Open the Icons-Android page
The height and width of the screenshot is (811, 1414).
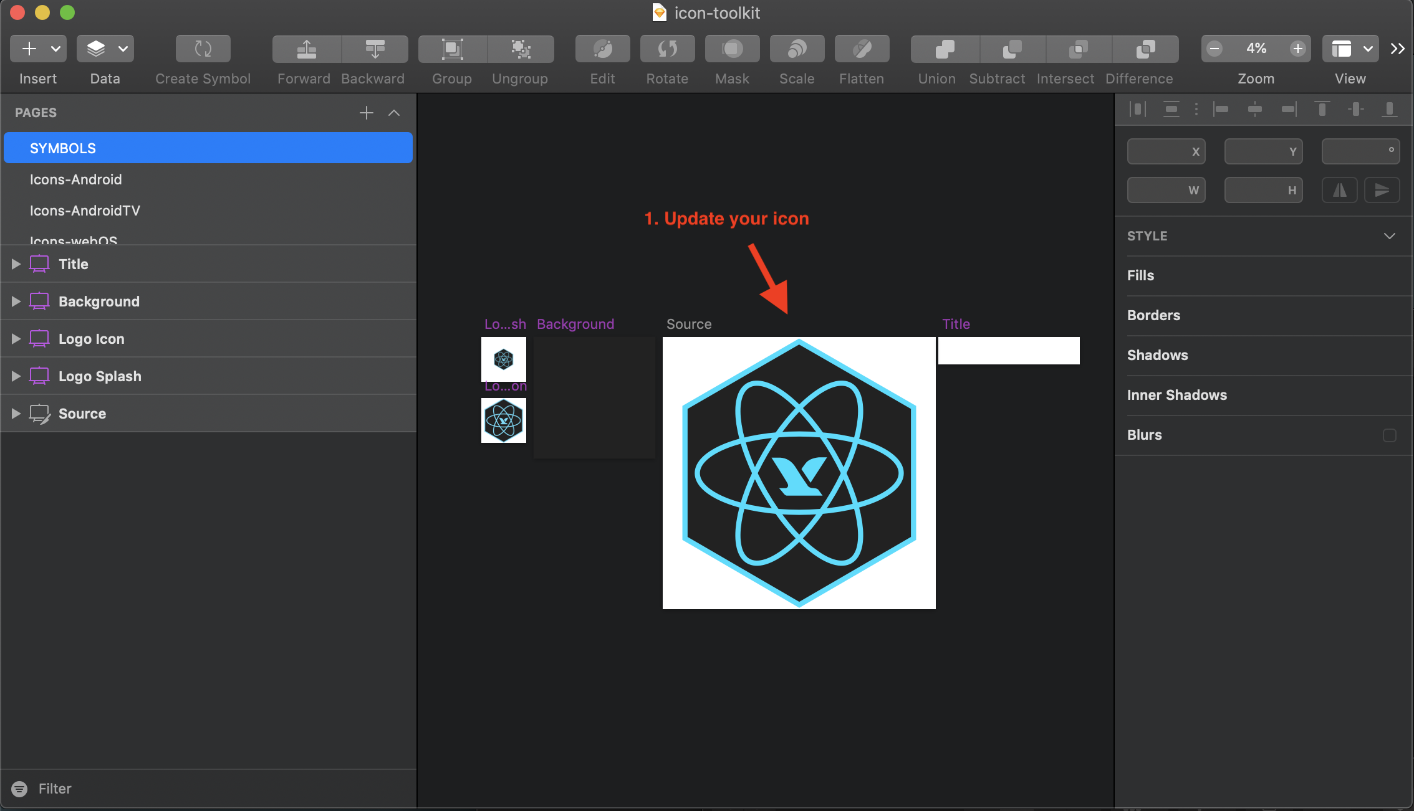tap(75, 179)
